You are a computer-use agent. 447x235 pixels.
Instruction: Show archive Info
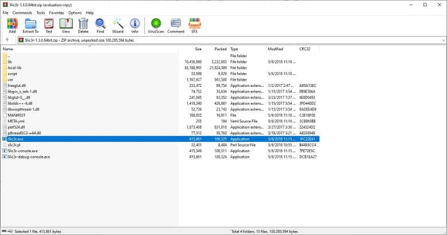tap(135, 26)
